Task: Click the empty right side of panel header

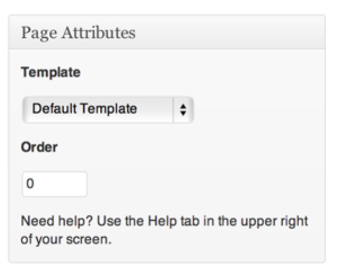Action: [x=253, y=33]
